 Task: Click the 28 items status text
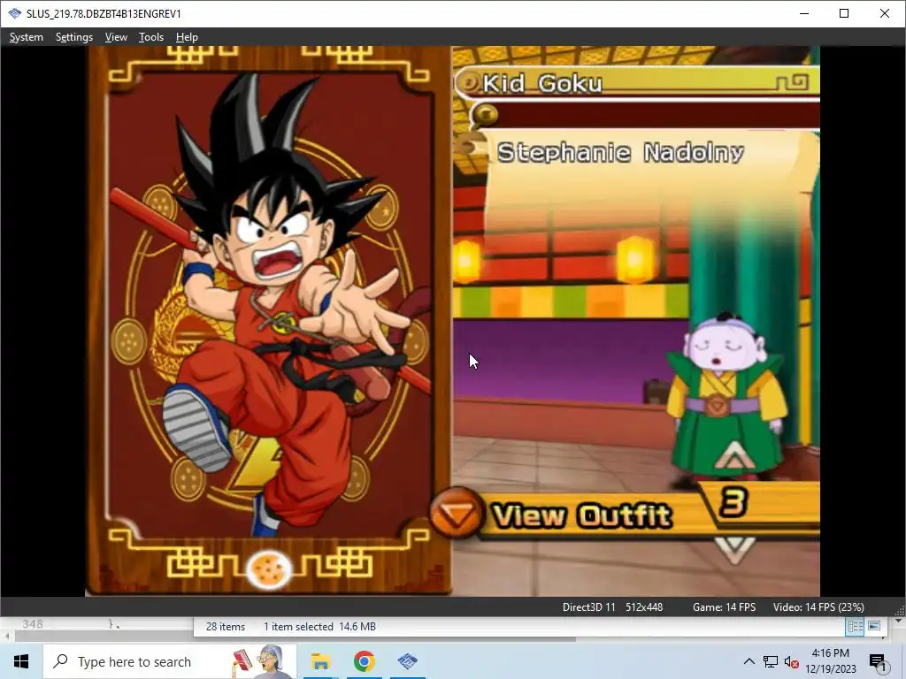226,627
